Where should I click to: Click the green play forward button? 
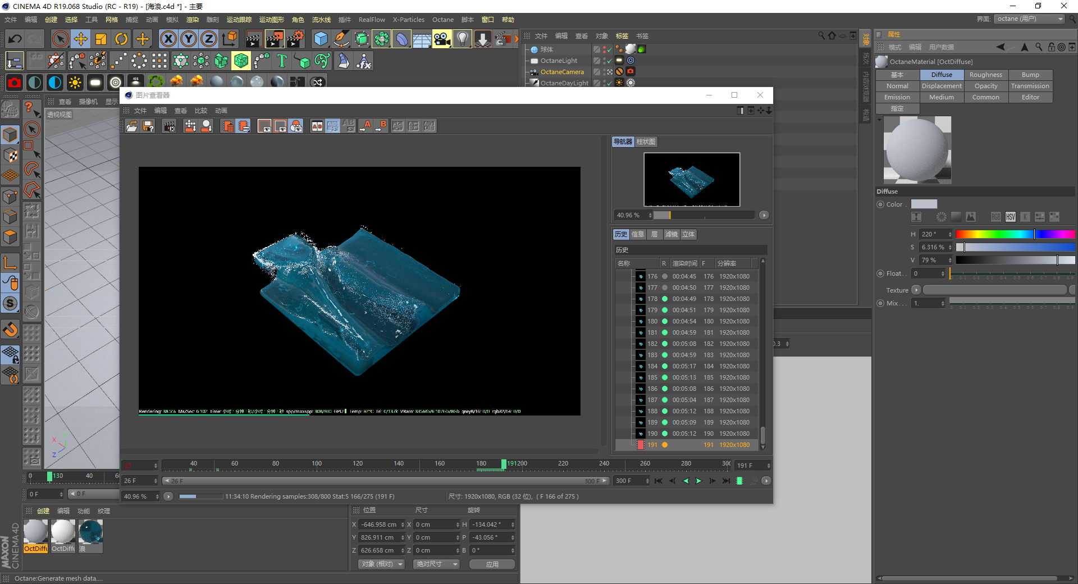pos(698,481)
